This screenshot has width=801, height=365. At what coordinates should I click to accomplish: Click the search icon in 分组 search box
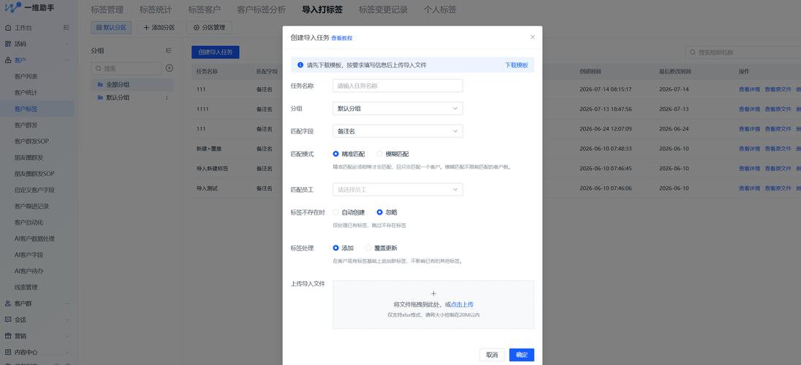pos(98,68)
